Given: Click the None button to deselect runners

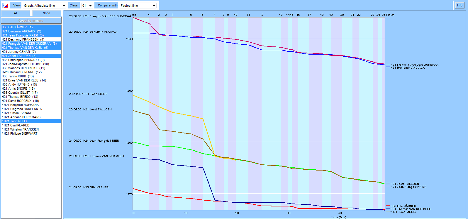Looking at the screenshot, I should (46, 13).
